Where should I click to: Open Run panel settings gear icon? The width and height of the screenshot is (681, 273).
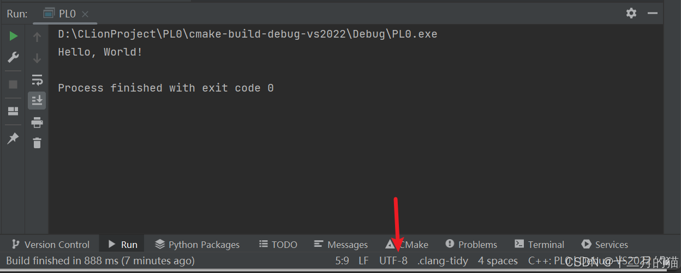tap(631, 13)
